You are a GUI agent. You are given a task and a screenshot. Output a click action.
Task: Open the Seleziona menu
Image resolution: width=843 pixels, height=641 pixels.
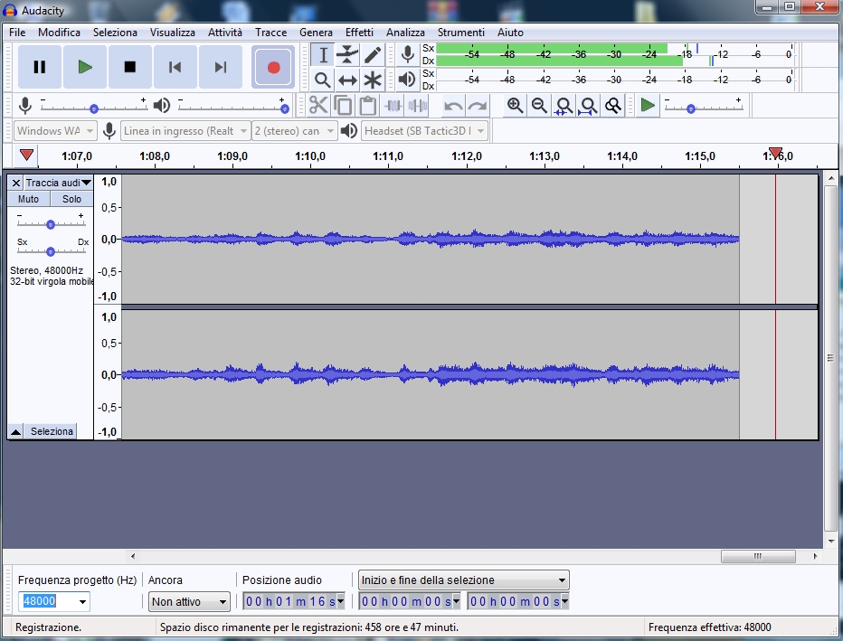pyautogui.click(x=115, y=33)
